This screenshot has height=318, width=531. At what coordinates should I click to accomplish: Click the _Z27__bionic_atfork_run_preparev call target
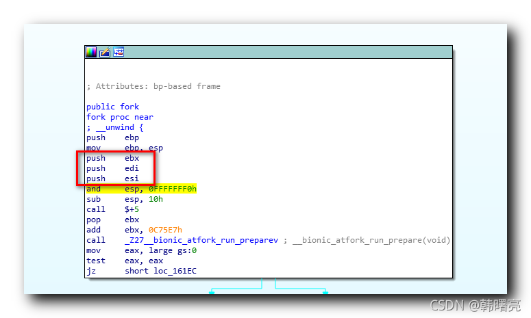pyautogui.click(x=201, y=240)
